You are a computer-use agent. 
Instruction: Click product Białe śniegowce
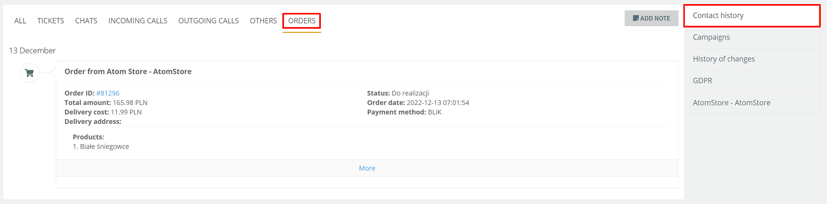tap(104, 146)
